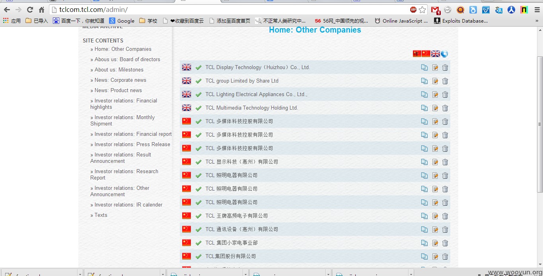Toggle green check for TCL 通讯设备（惠州）有限公司
543x276 pixels.
tap(199, 230)
